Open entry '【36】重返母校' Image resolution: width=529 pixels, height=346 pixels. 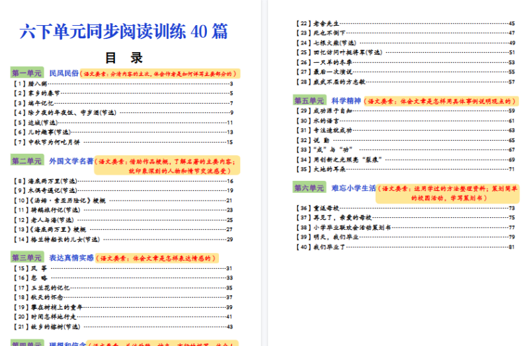pyautogui.click(x=405, y=208)
